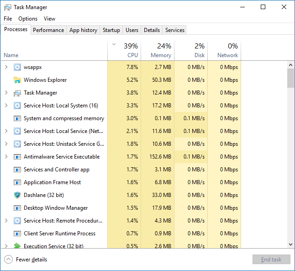Click the scrollbar down arrow
This screenshot has height=271, width=295.
290,244
